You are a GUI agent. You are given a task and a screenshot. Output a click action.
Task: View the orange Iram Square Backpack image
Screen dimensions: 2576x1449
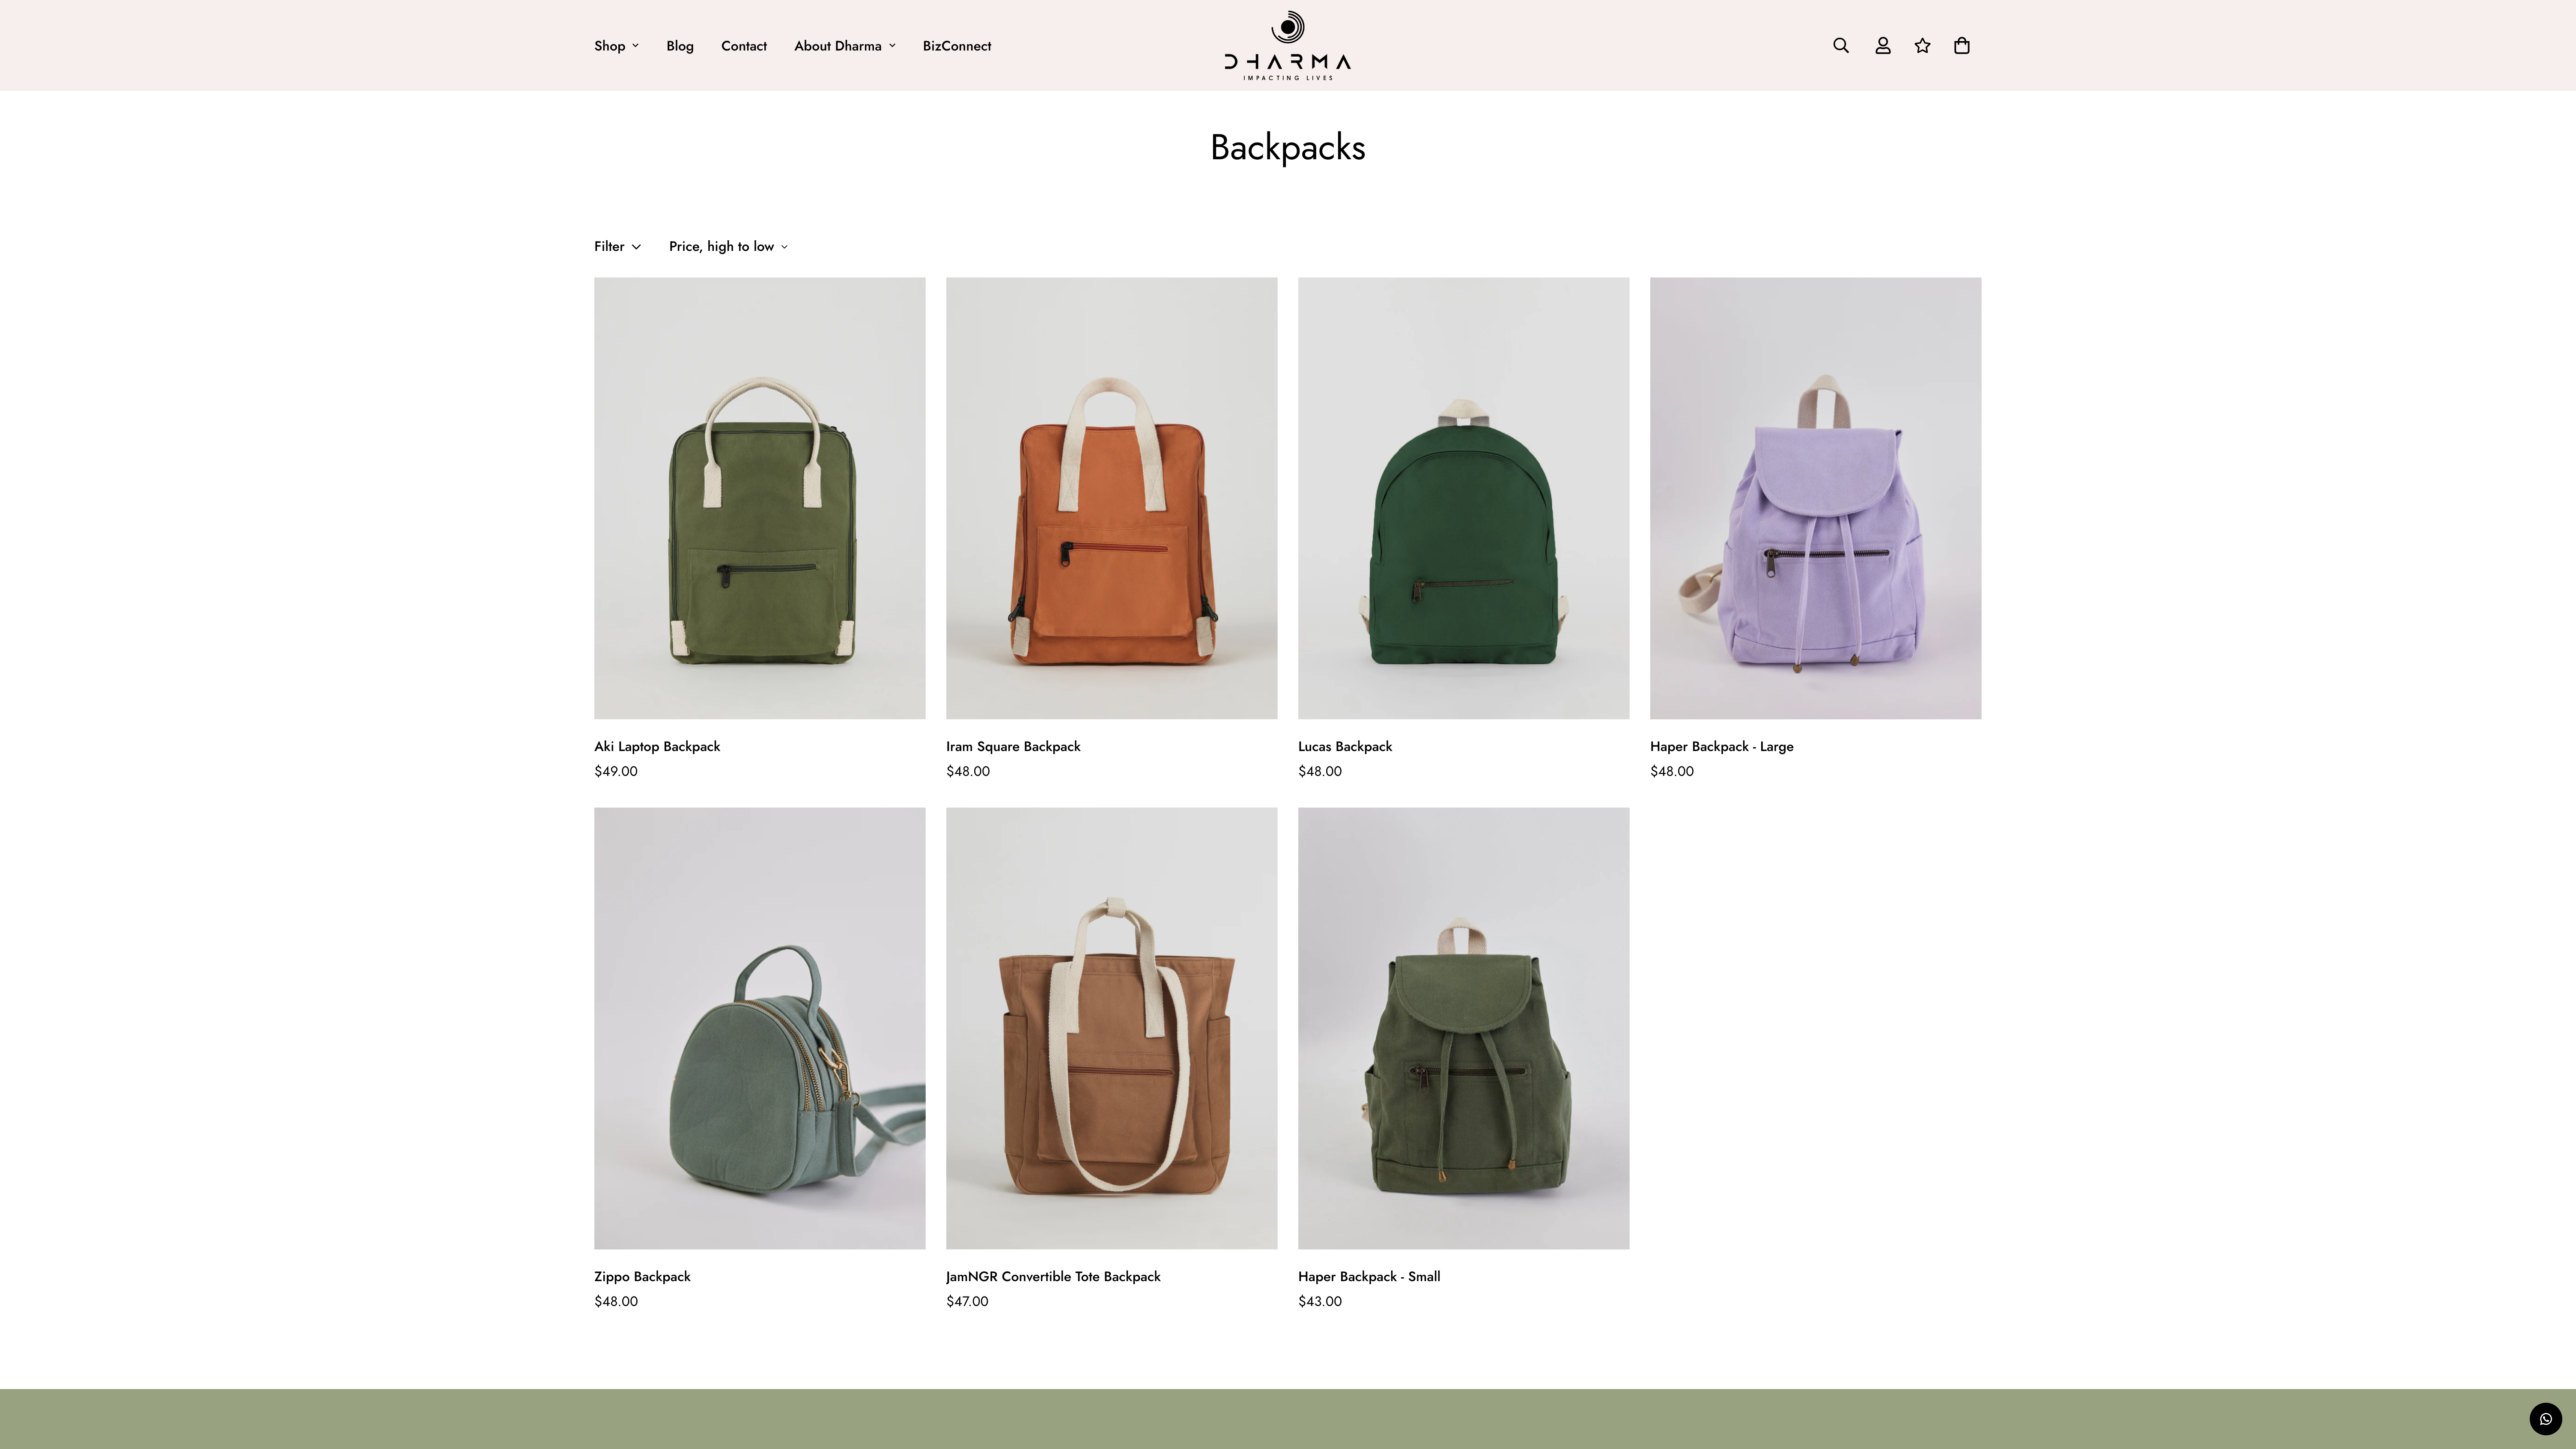(x=1111, y=498)
